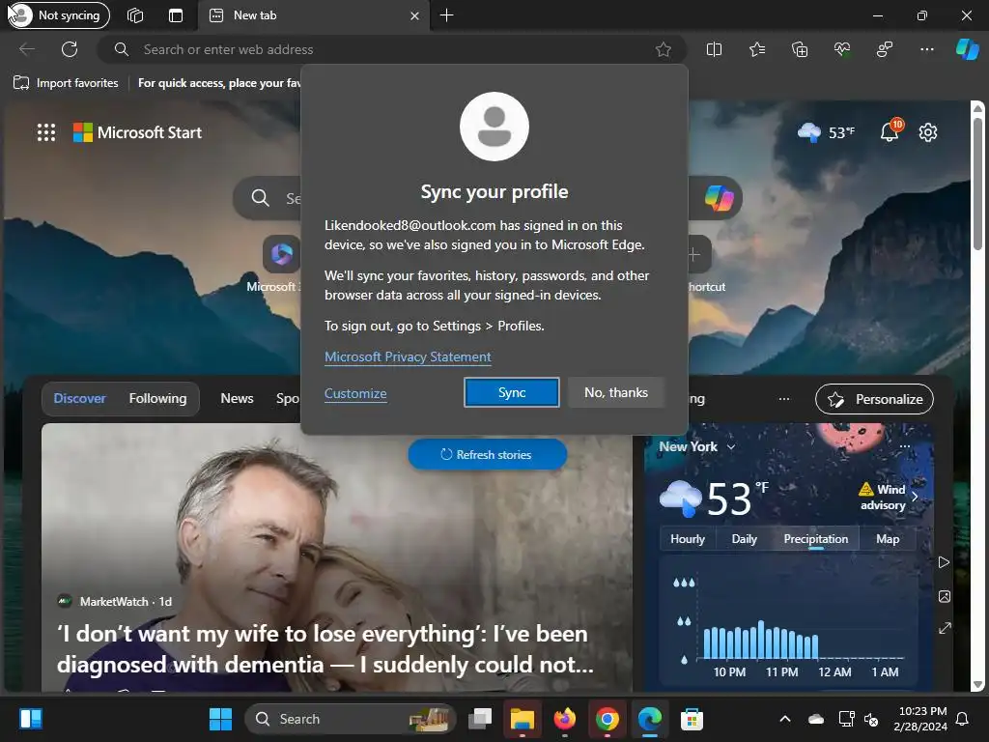Open Task View on the taskbar
Screen dimensions: 989x742
pyautogui.click(x=480, y=719)
